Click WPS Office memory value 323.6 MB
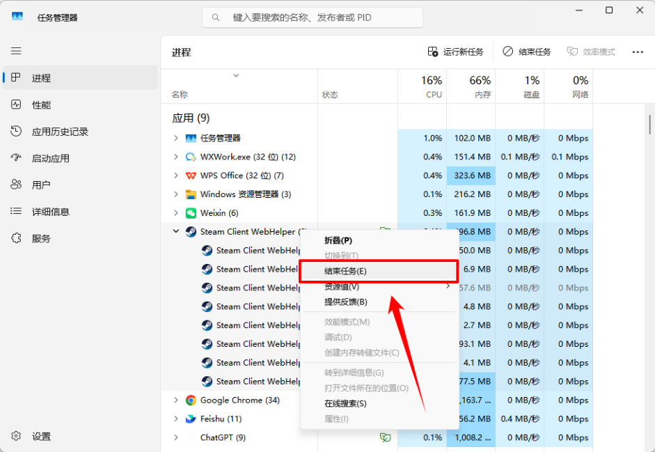The image size is (655, 452). pos(472,176)
